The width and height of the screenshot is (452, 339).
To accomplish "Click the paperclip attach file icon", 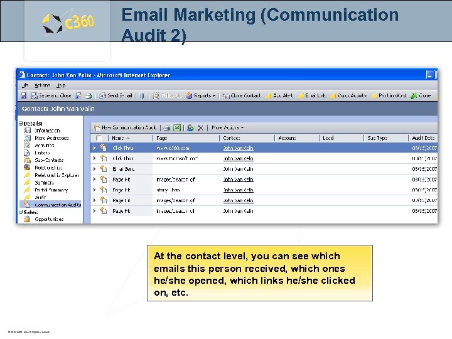I will coord(142,95).
